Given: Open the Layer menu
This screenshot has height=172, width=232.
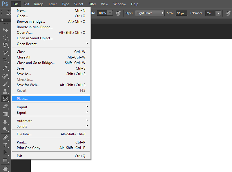Looking at the screenshot, I should click(53, 4).
